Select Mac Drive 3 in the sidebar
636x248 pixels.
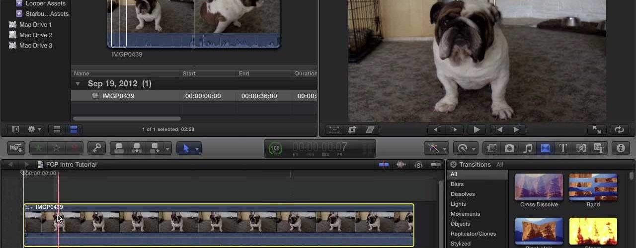[35, 45]
